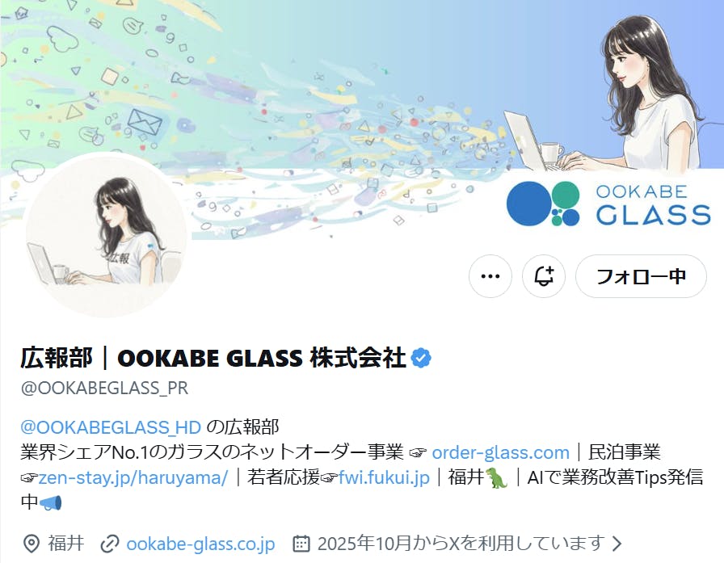Open the three-dot more options menu

490,276
